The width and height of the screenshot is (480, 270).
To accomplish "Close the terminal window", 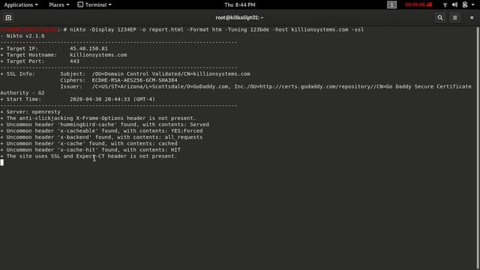I will [x=472, y=18].
